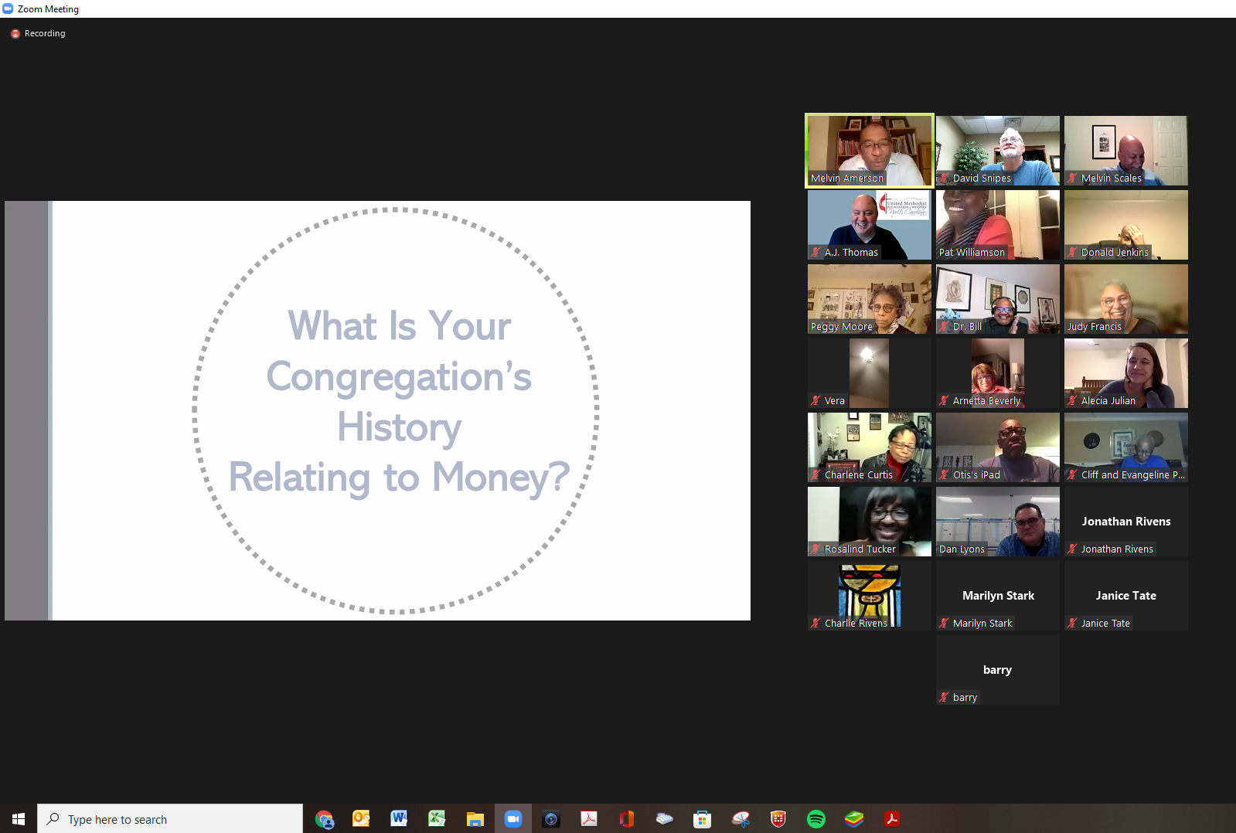This screenshot has width=1236, height=833.
Task: Open Excel from the taskbar
Action: tap(437, 819)
